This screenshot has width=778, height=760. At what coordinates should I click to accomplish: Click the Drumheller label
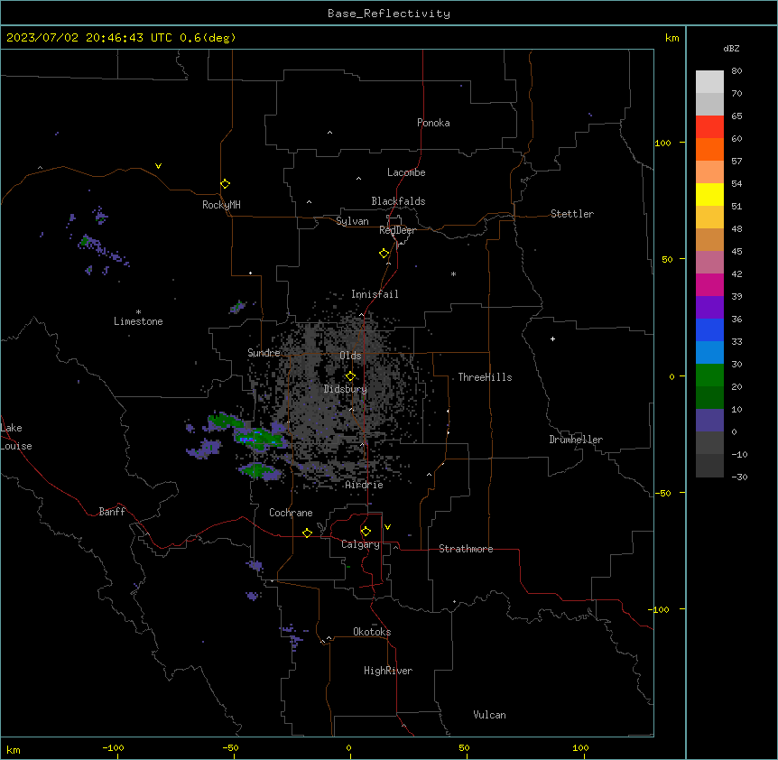tap(576, 440)
